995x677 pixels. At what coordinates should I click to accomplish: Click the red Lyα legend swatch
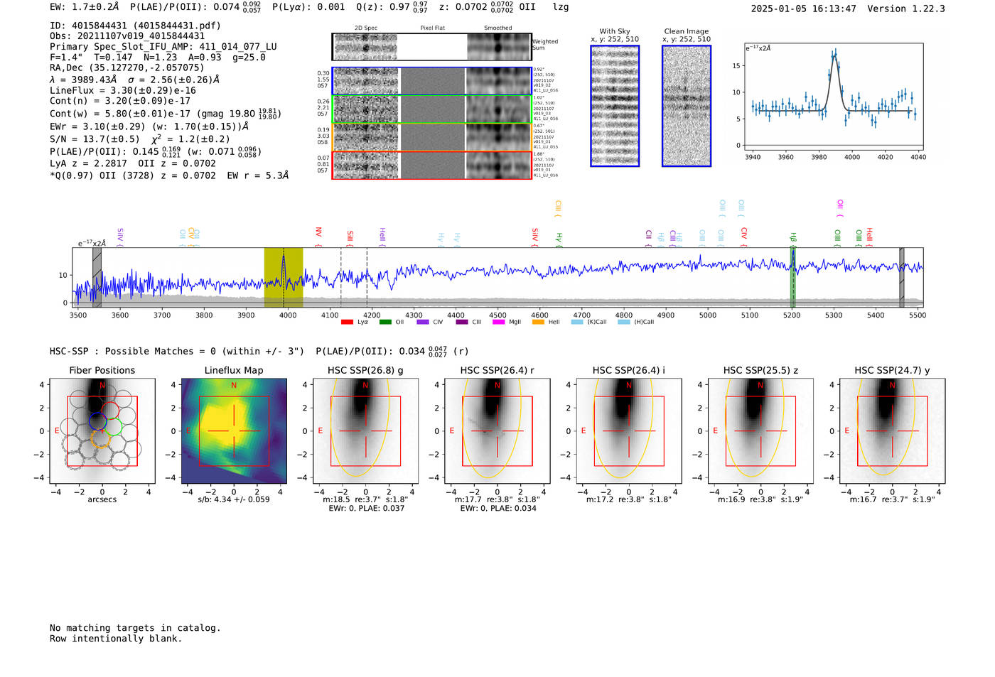tap(347, 323)
